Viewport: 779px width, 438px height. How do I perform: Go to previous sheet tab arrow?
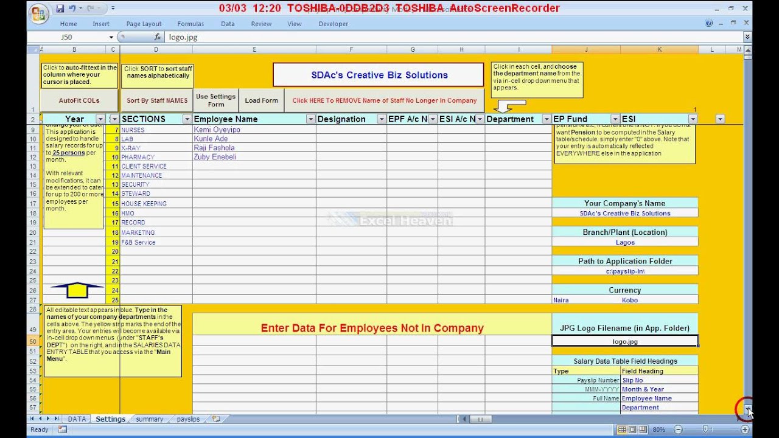[x=40, y=419]
